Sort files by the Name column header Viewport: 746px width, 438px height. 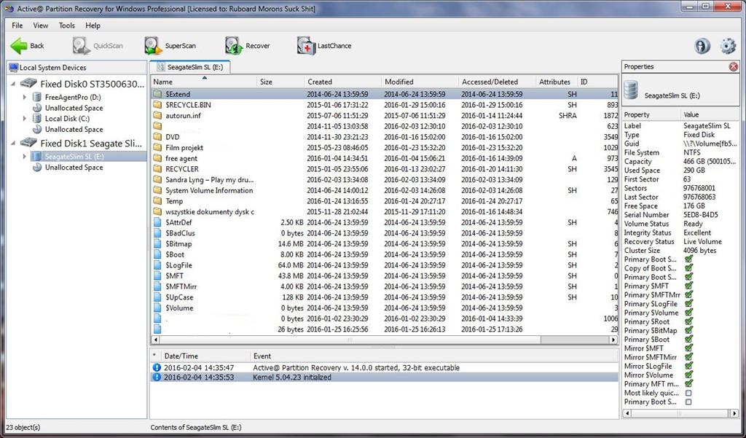pos(204,82)
